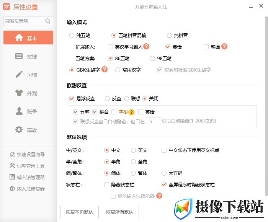The height and width of the screenshot is (222, 268).
Task: Enable the 笔画 checkbox
Action: (206, 47)
